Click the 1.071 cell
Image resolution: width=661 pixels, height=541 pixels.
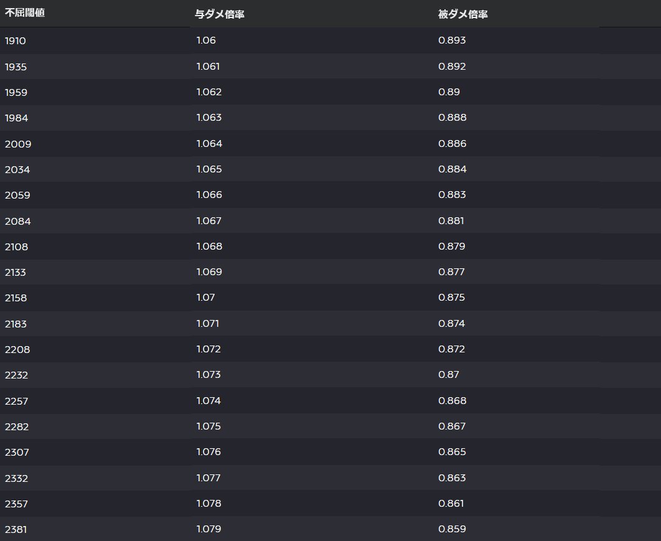click(207, 324)
